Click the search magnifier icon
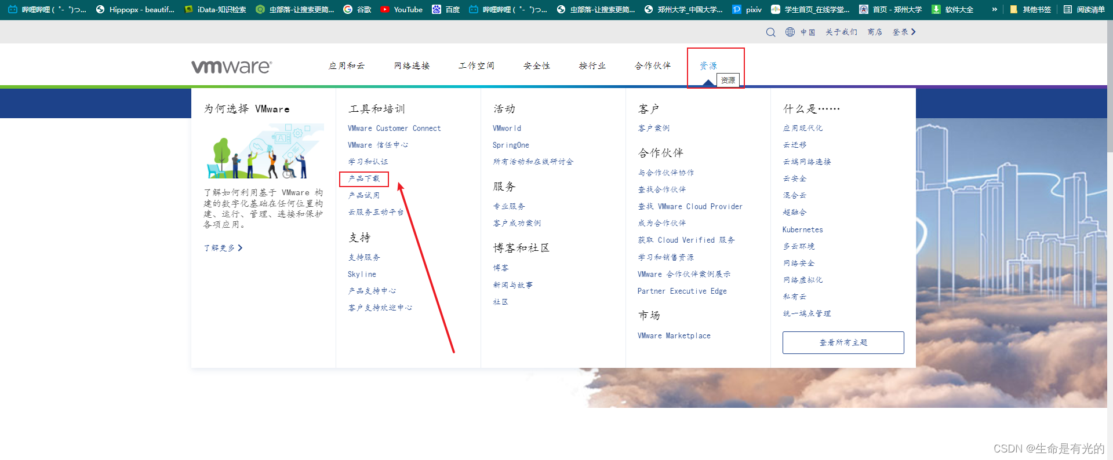The image size is (1113, 460). tap(770, 32)
